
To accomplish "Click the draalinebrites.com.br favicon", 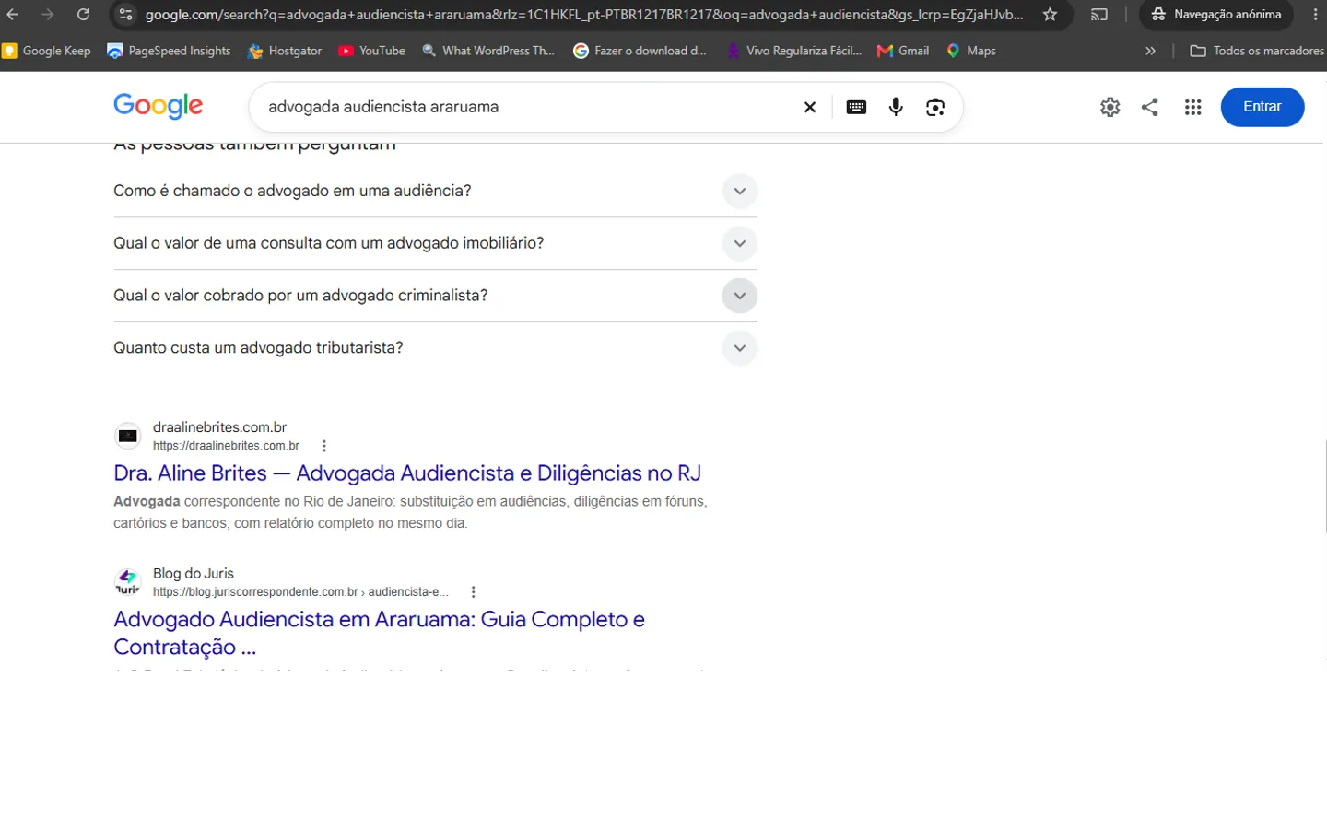I will pyautogui.click(x=128, y=436).
